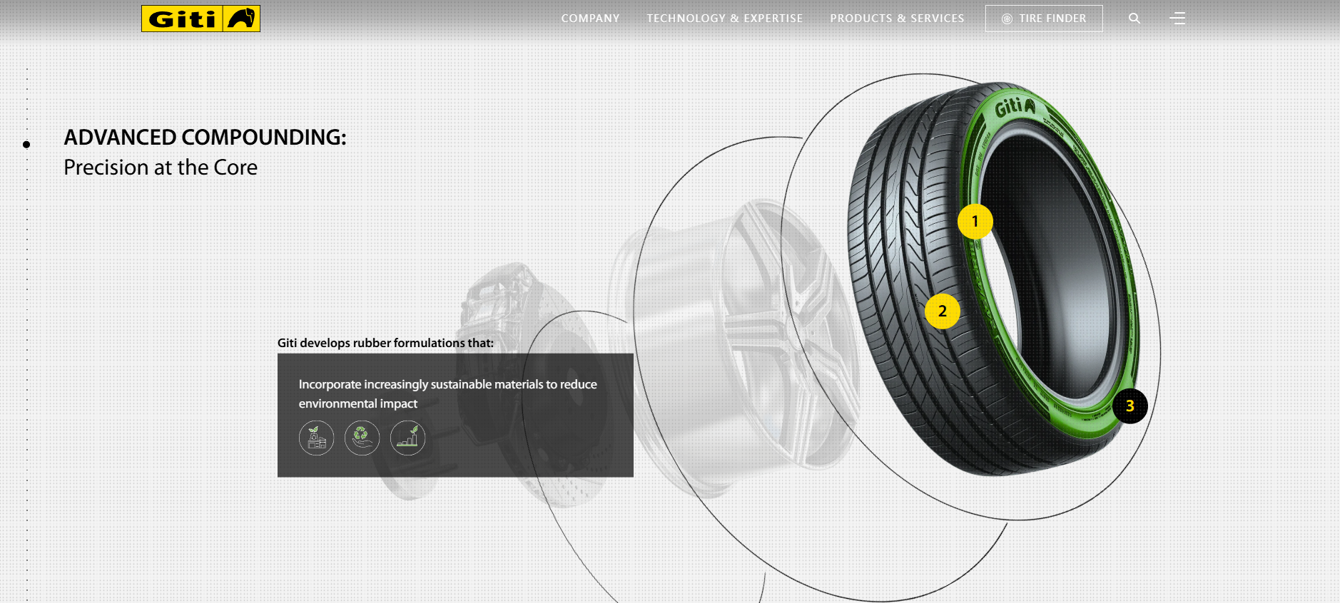Open the TECHNOLOGY & EXPERTISE menu
This screenshot has height=603, width=1340.
click(724, 19)
